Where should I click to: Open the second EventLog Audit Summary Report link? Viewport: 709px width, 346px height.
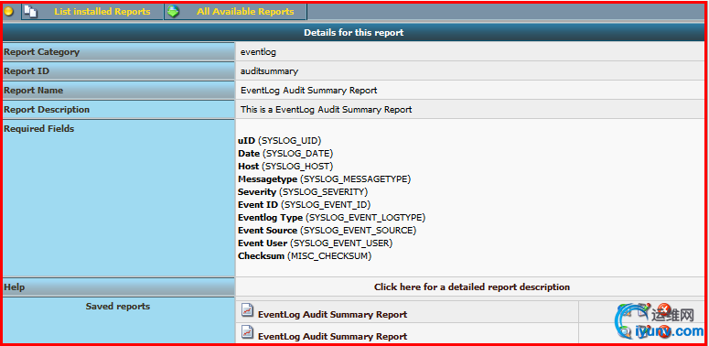(x=332, y=337)
